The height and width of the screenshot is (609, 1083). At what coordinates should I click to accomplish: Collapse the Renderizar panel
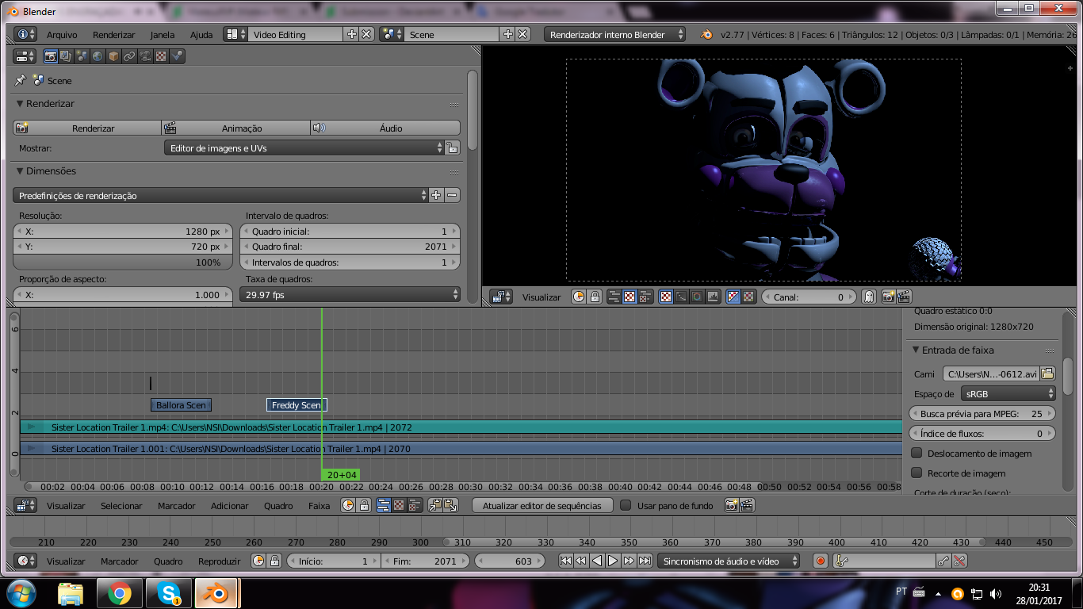pyautogui.click(x=20, y=104)
